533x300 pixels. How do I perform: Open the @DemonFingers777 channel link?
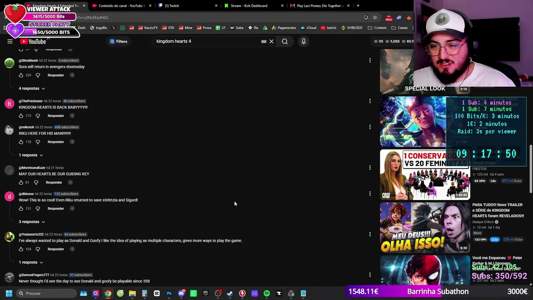[34, 275]
